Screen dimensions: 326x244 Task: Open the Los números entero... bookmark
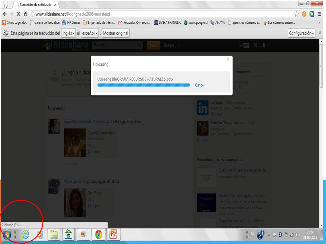click(279, 22)
